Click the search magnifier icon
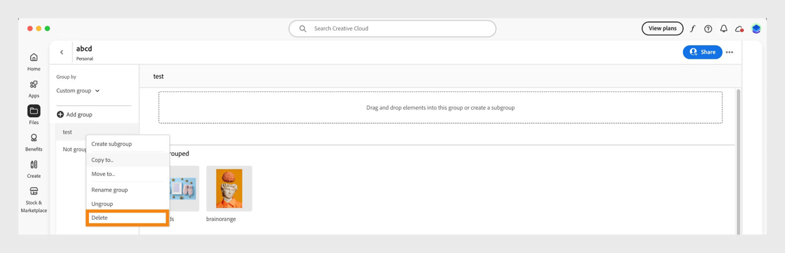Image resolution: width=785 pixels, height=253 pixels. point(303,29)
